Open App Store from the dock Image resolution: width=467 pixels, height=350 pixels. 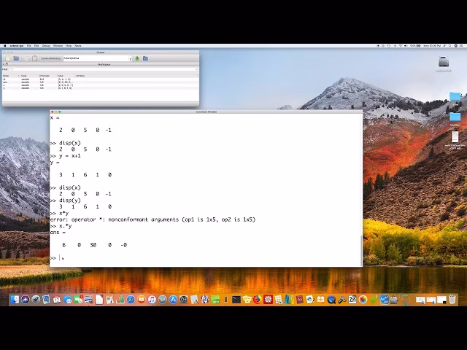[173, 300]
